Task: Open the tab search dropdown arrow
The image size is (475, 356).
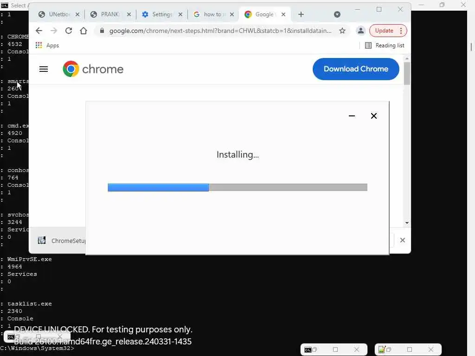Action: coord(337,14)
